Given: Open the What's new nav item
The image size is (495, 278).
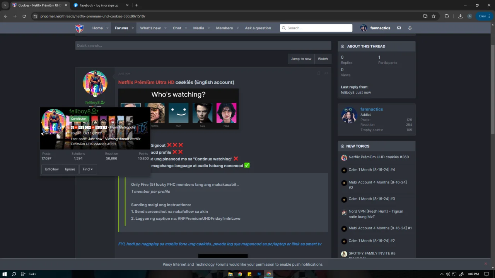Looking at the screenshot, I should 150,28.
